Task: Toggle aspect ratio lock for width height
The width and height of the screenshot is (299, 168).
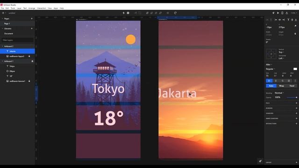Action: point(295,34)
